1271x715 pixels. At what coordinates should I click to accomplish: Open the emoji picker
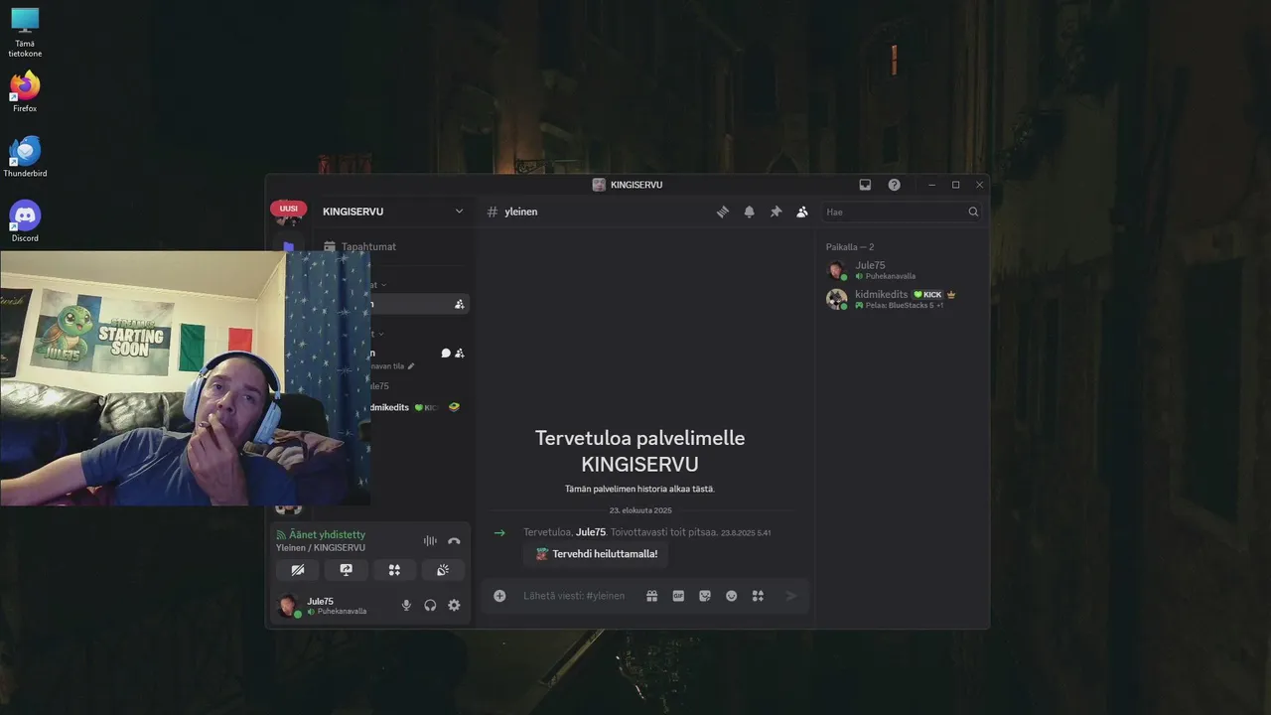point(732,596)
